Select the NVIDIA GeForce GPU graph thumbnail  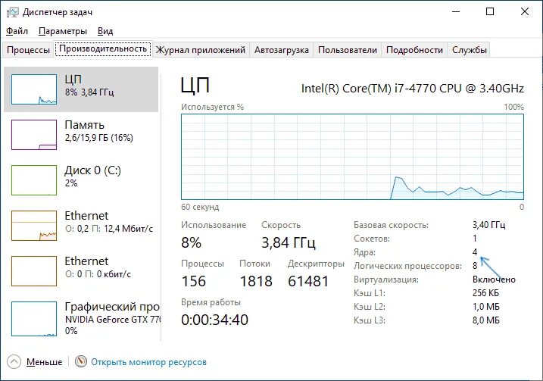click(34, 319)
